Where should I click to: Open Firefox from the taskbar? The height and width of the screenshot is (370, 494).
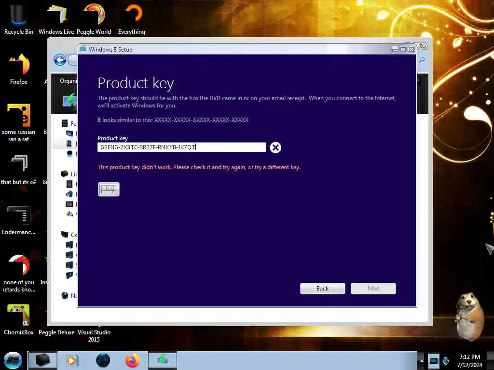coord(133,360)
